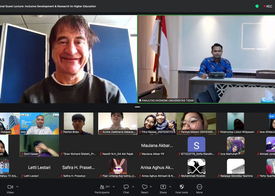Select Natasya Veronika Yasmine's tile

(236, 167)
